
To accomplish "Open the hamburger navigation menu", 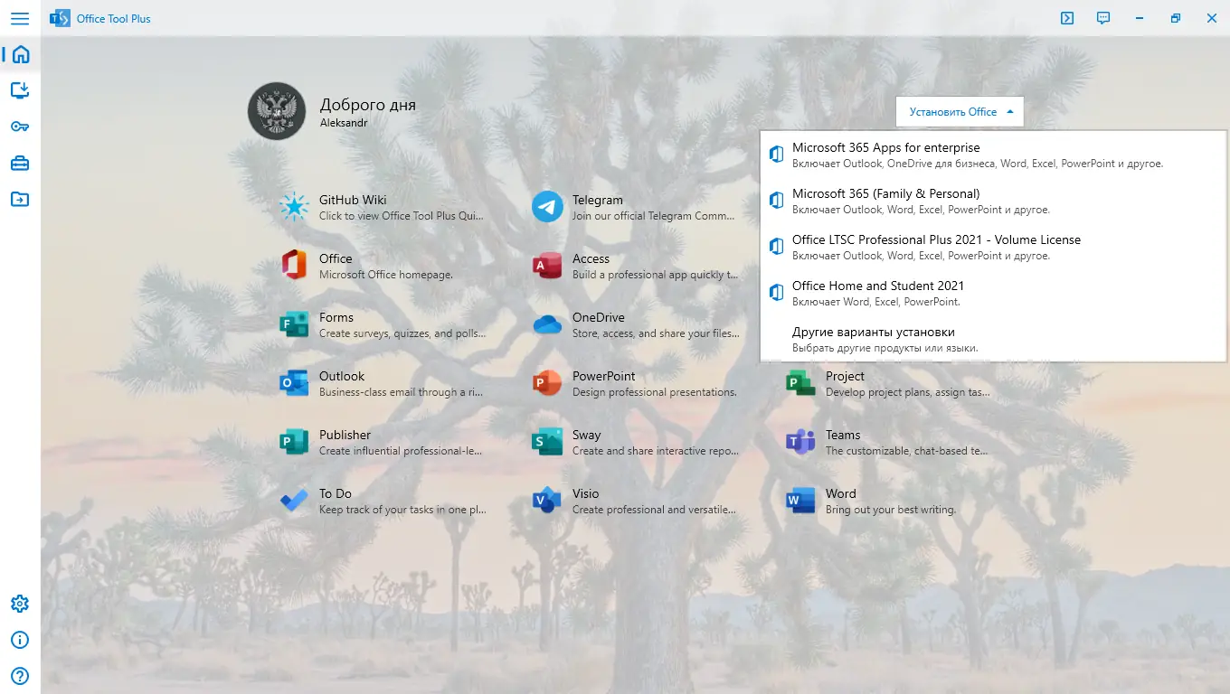I will pyautogui.click(x=20, y=18).
